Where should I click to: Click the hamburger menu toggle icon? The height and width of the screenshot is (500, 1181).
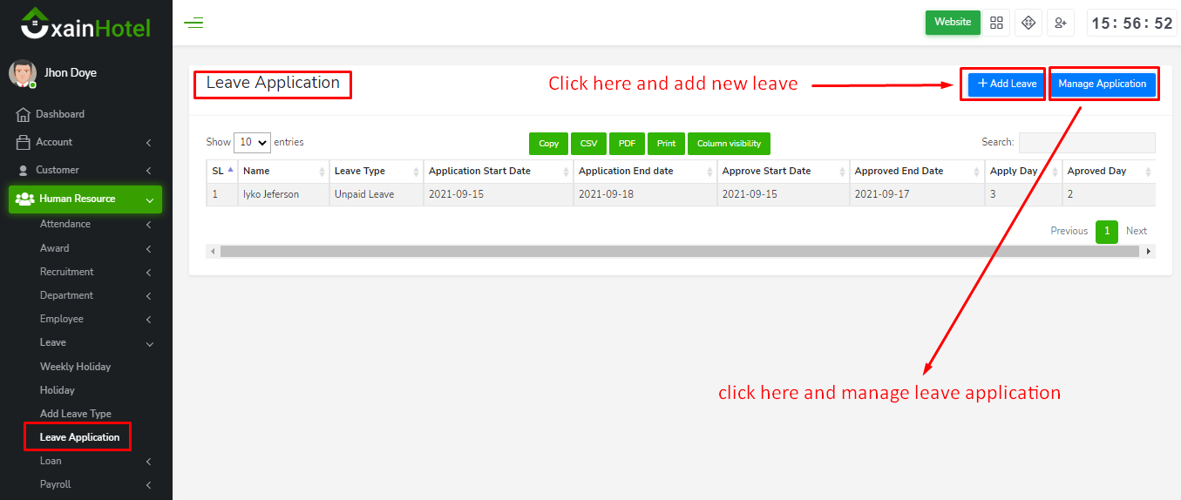tap(193, 23)
